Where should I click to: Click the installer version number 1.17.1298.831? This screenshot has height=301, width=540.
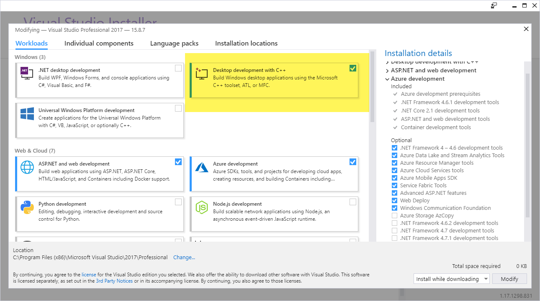tap(516, 296)
